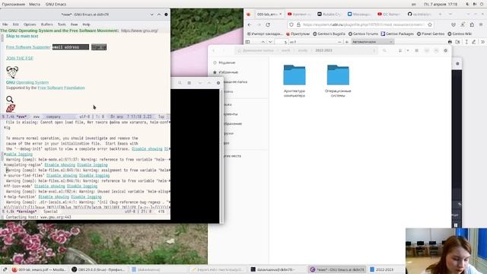Viewport: 487px width, 274px height.
Task: Open the Firefox hamburger application menu
Action: [481, 24]
